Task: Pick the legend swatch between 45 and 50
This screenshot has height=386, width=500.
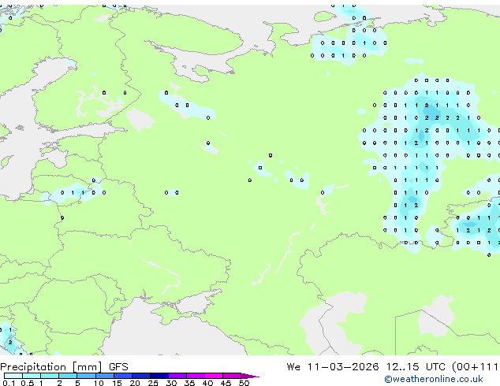Action: tap(232, 376)
